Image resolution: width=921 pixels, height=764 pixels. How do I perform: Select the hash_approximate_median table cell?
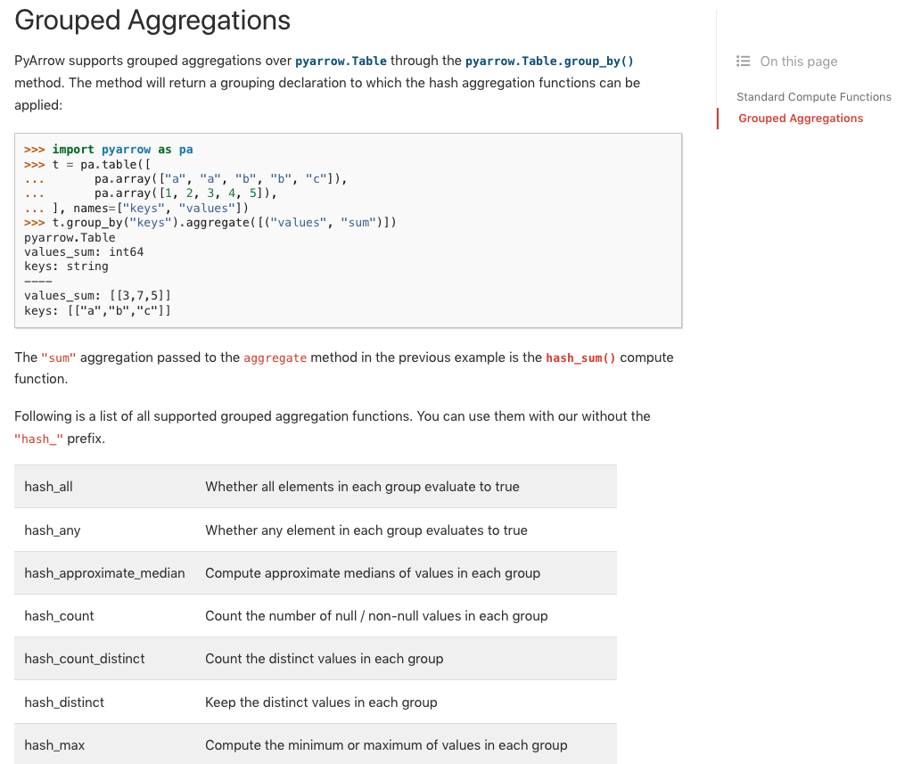[104, 573]
